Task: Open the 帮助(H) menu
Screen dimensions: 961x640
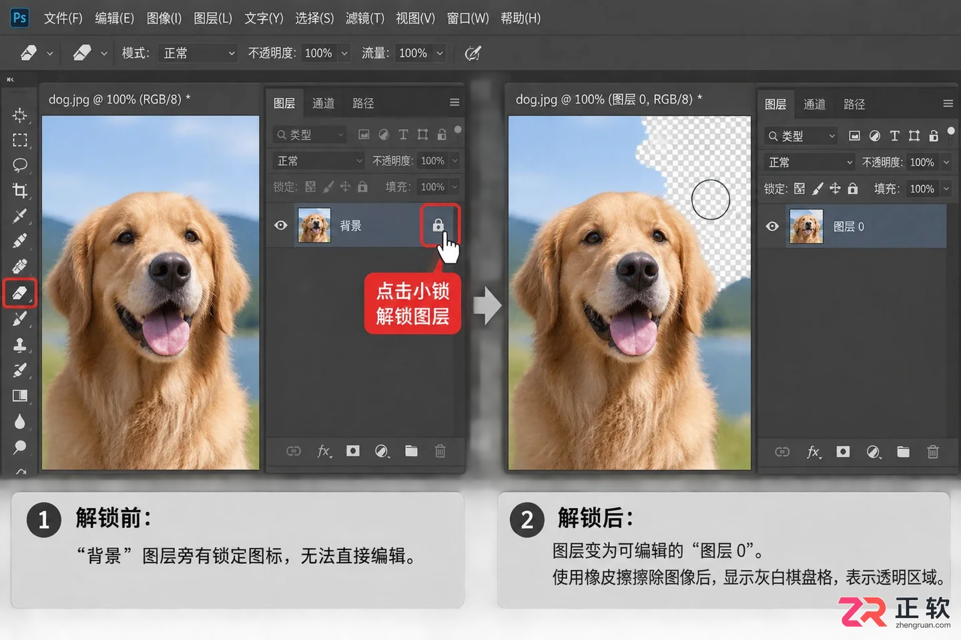Action: 521,18
